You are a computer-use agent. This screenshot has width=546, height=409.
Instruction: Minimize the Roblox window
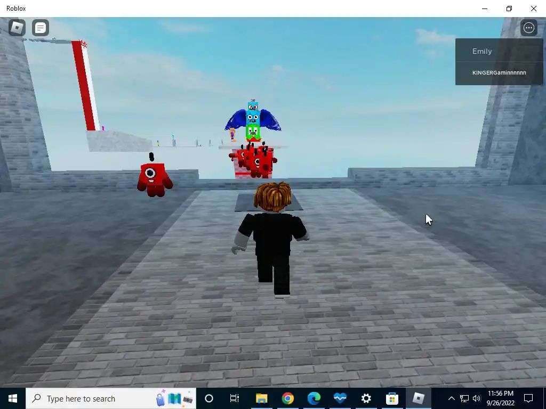pos(485,9)
